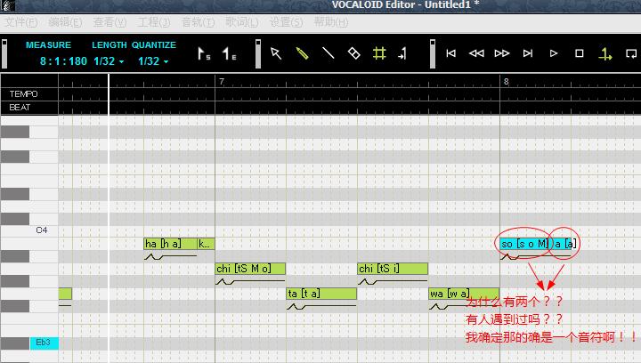
Task: Select the yellow pencil tool
Action: 302,53
